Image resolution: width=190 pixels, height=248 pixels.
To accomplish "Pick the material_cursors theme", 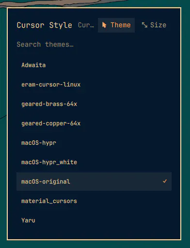I will [x=94, y=201].
